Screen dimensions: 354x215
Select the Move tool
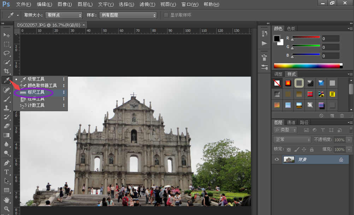6,35
